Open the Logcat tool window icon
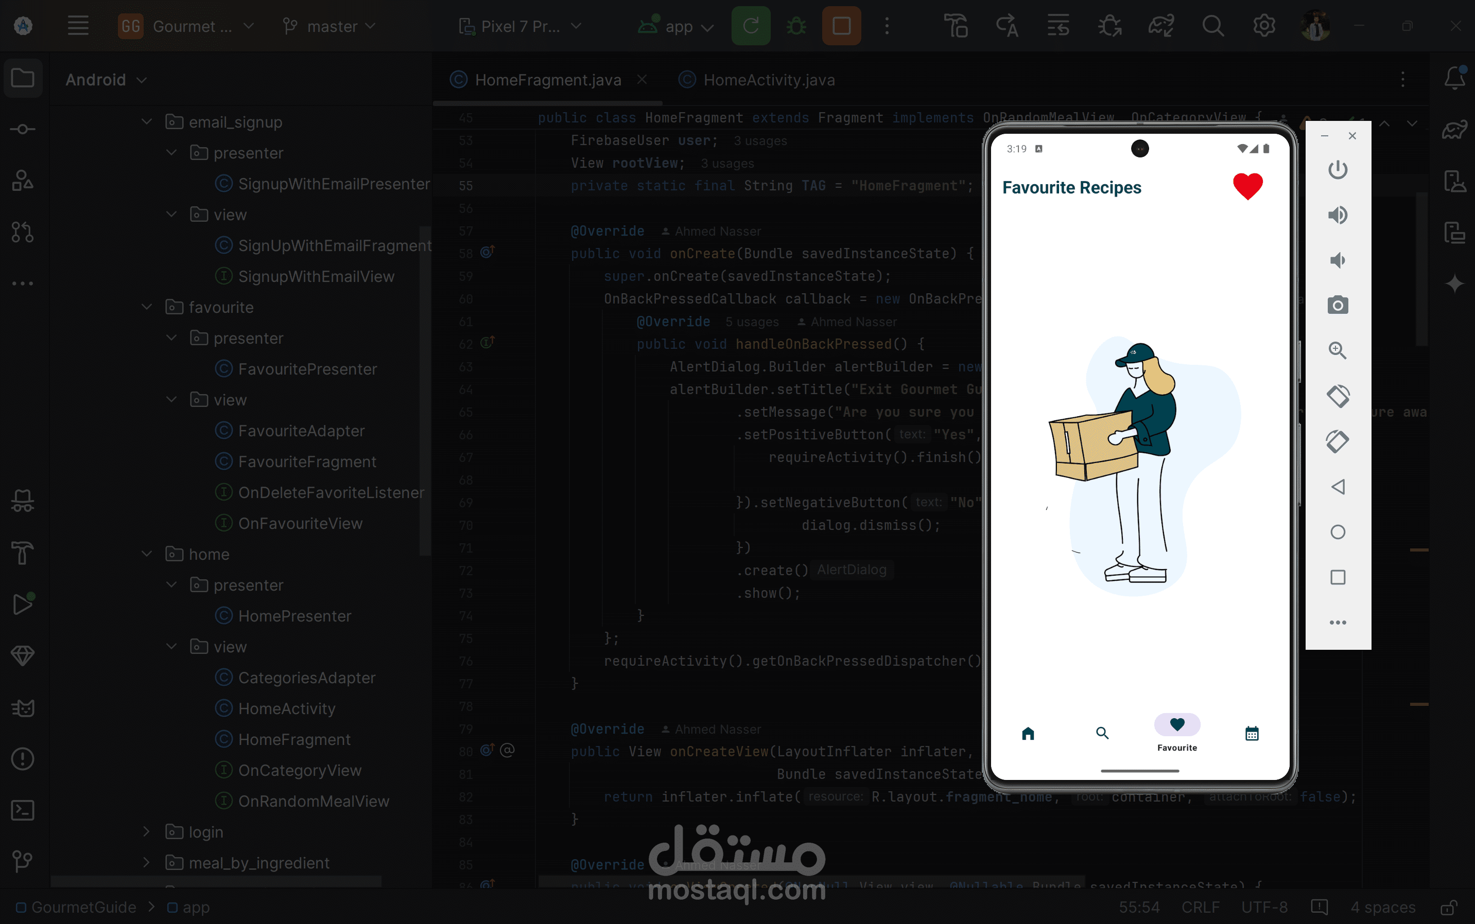 (x=23, y=708)
